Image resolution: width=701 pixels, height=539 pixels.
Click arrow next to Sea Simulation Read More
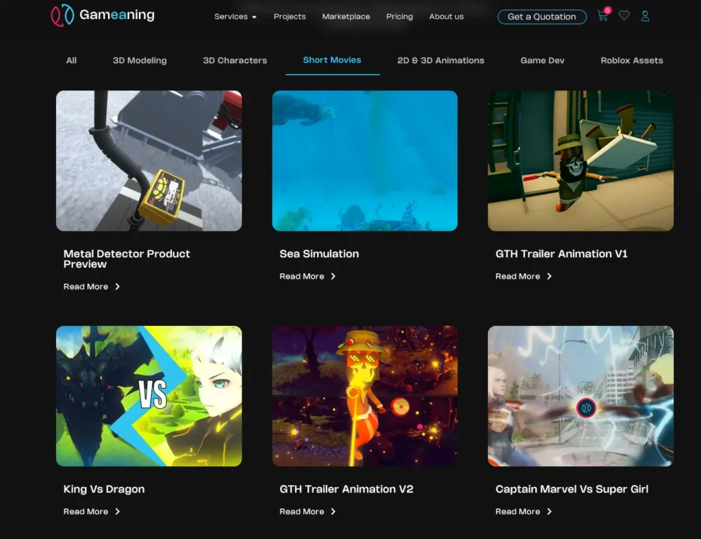click(333, 277)
